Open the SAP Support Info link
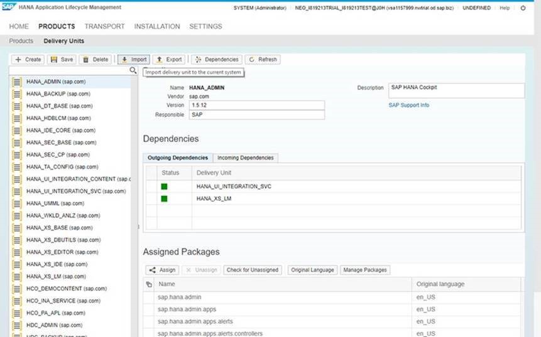This screenshot has width=541, height=337. coord(409,105)
